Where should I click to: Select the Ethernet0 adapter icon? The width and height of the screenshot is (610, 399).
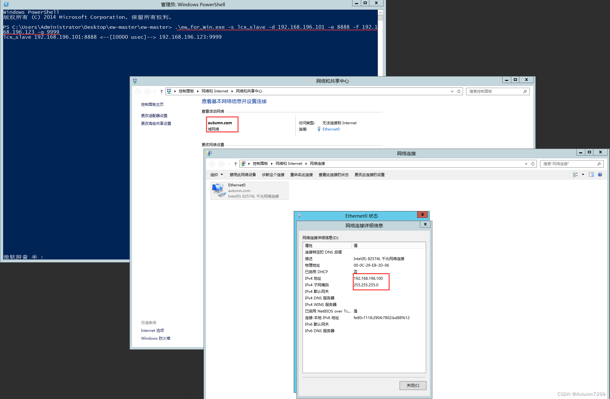pyautogui.click(x=219, y=190)
